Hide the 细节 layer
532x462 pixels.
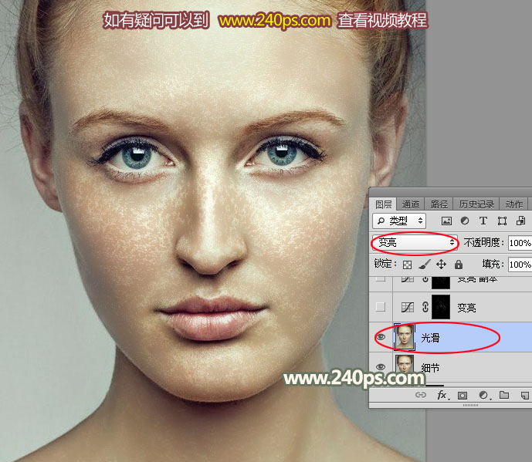[381, 367]
